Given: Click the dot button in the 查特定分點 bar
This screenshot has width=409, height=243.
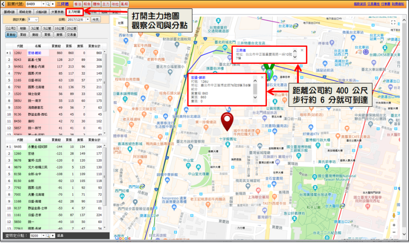Looking at the screenshot, I should click(x=53, y=236).
